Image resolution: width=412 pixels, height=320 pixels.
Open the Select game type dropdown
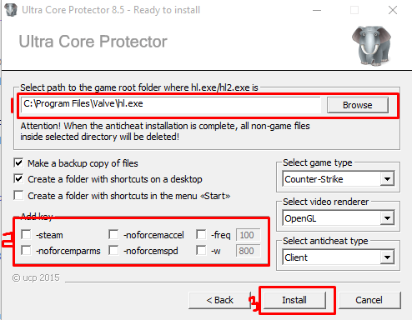click(x=339, y=179)
